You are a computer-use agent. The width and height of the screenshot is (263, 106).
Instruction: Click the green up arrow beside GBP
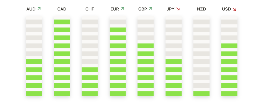pos(151,9)
